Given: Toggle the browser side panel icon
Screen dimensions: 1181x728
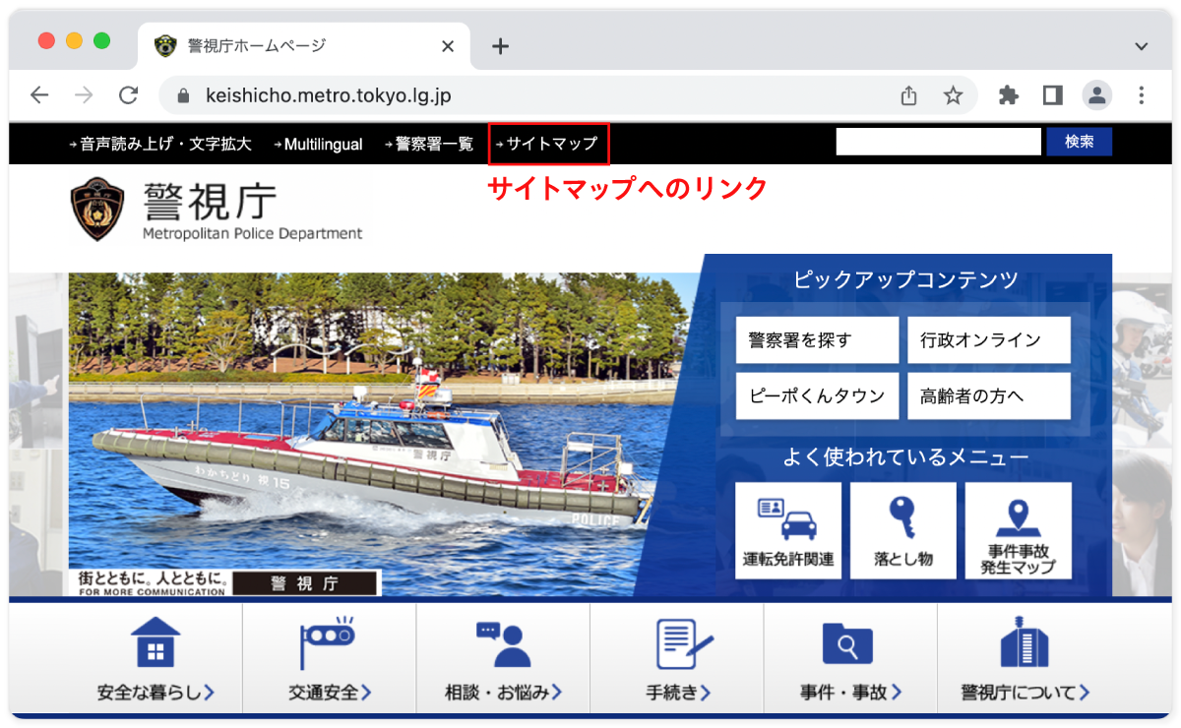Looking at the screenshot, I should click(x=1052, y=95).
